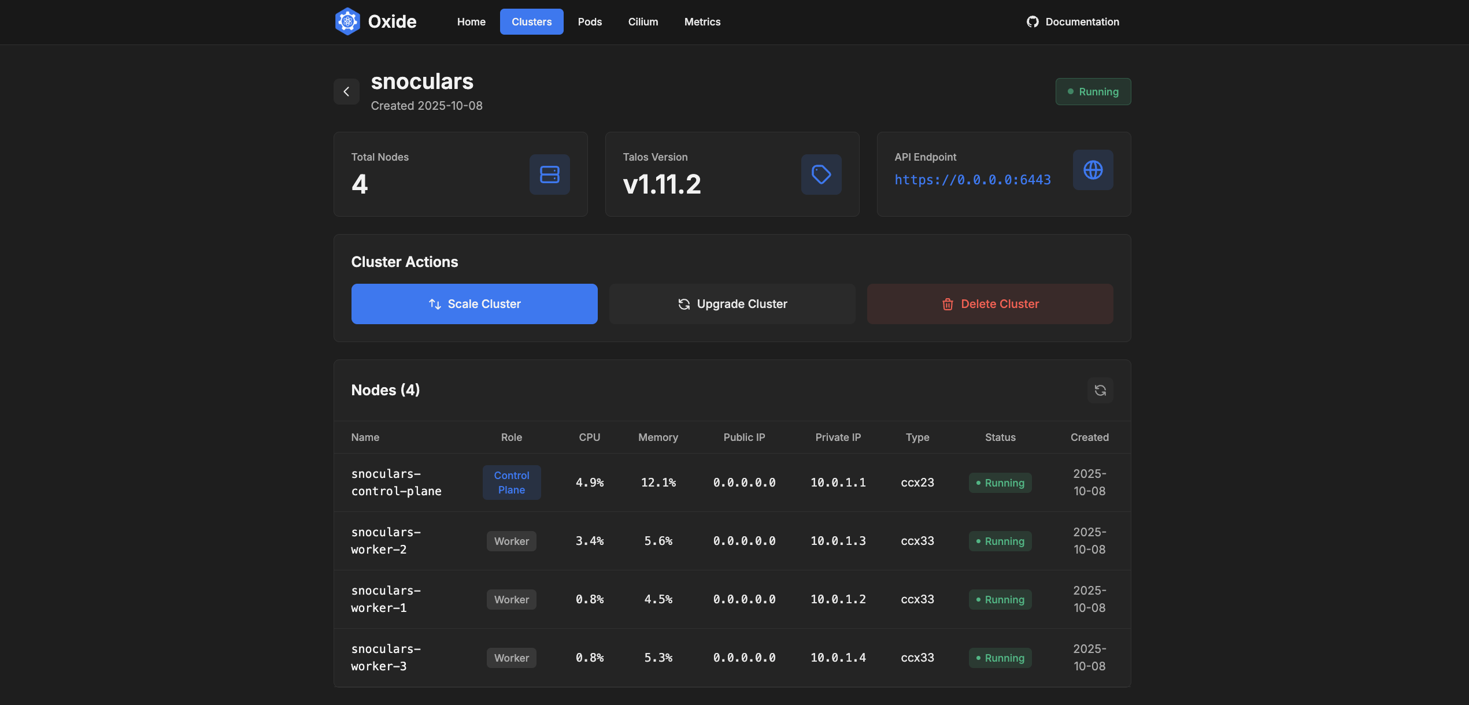Click the server icon in Total Nodes card
Image resolution: width=1469 pixels, height=705 pixels.
(549, 174)
